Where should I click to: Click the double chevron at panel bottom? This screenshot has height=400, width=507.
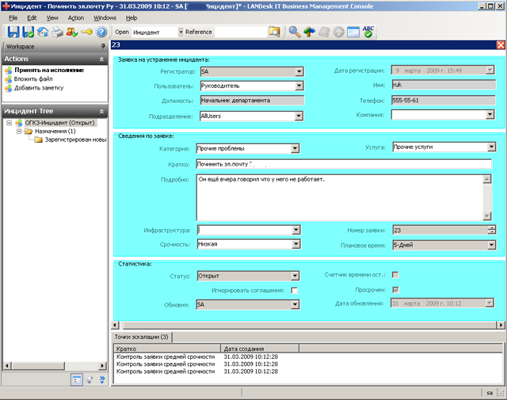[x=102, y=379]
